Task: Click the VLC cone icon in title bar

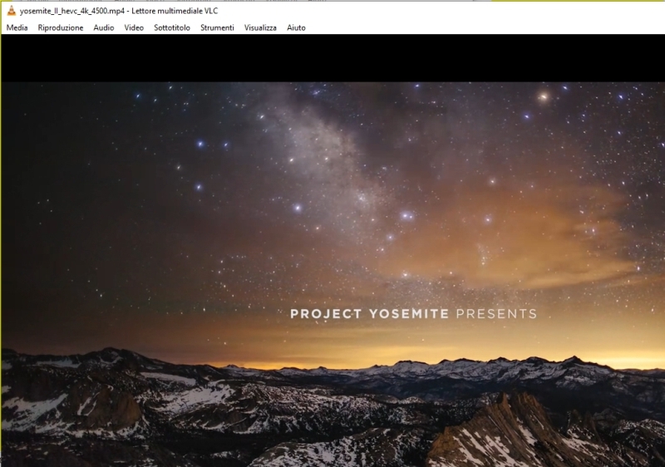Action: tap(12, 11)
